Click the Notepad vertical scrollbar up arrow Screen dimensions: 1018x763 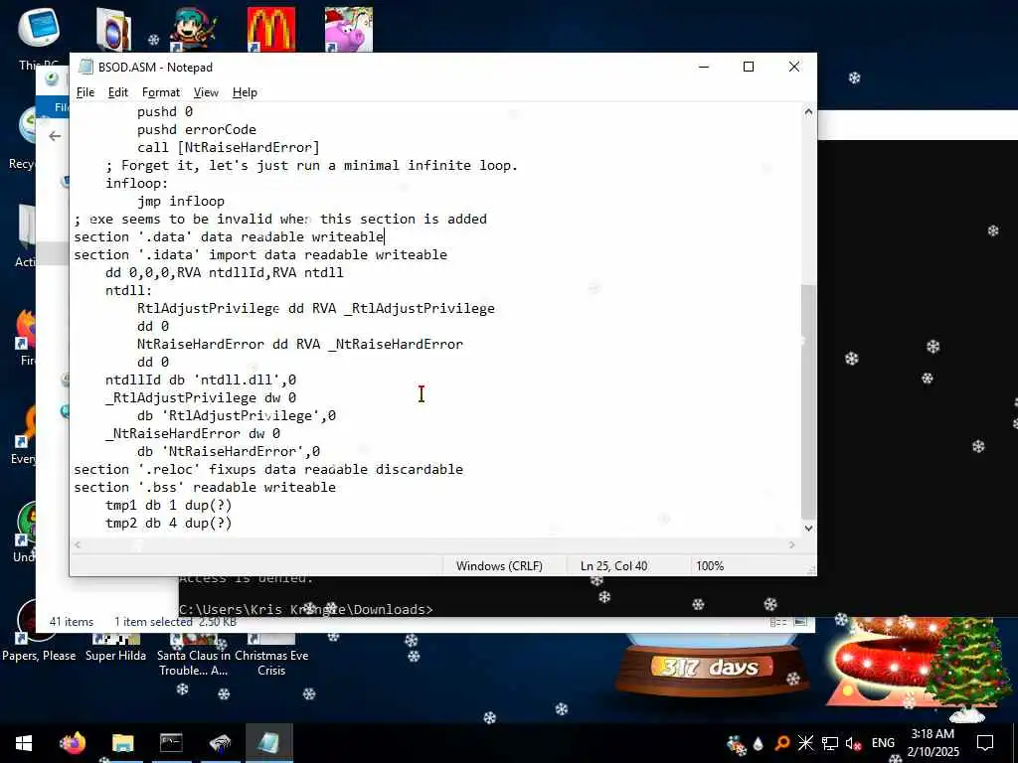pyautogui.click(x=808, y=111)
